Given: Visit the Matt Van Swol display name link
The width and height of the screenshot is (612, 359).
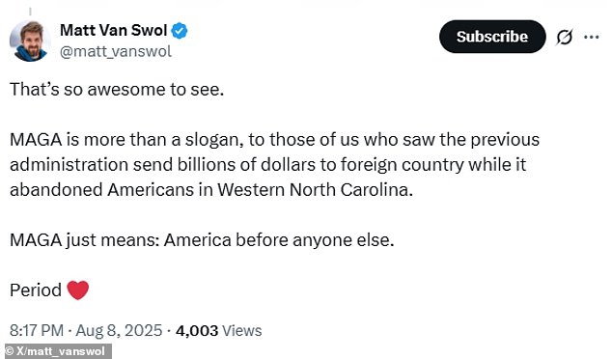Looking at the screenshot, I should click(x=114, y=31).
